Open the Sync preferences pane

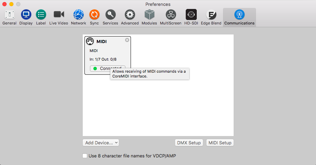(x=94, y=17)
